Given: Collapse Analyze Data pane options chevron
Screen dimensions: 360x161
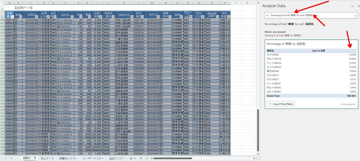Looking at the screenshot, I should 352,6.
